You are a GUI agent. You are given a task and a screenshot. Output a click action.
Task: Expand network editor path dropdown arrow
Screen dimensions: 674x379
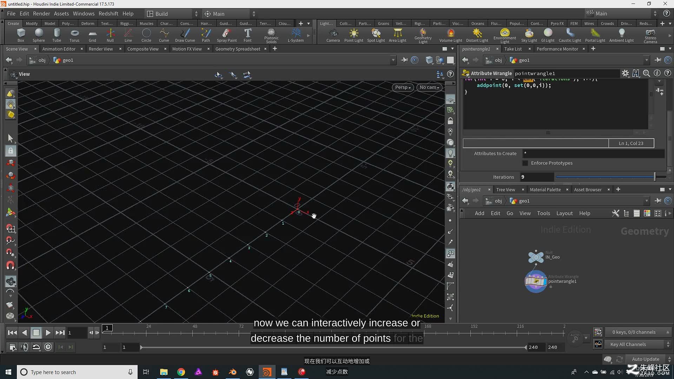point(646,201)
